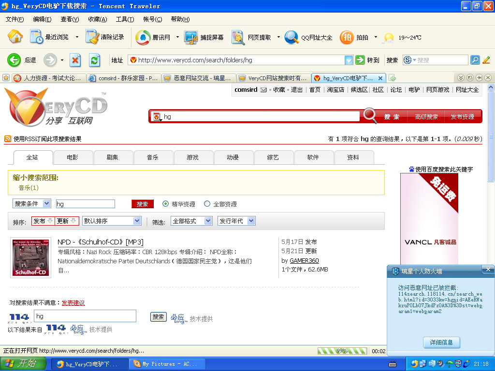495x371 pixels.
Task: Click the weather forecast icon
Action: [x=389, y=38]
